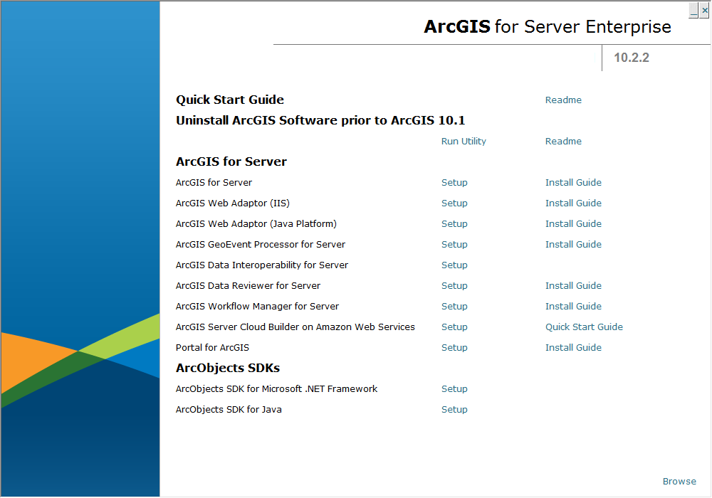The height and width of the screenshot is (498, 712).
Task: Click the 'Uninstall ArcGIS Software prior to ArcGIS 10.1' heading
Action: (x=320, y=120)
